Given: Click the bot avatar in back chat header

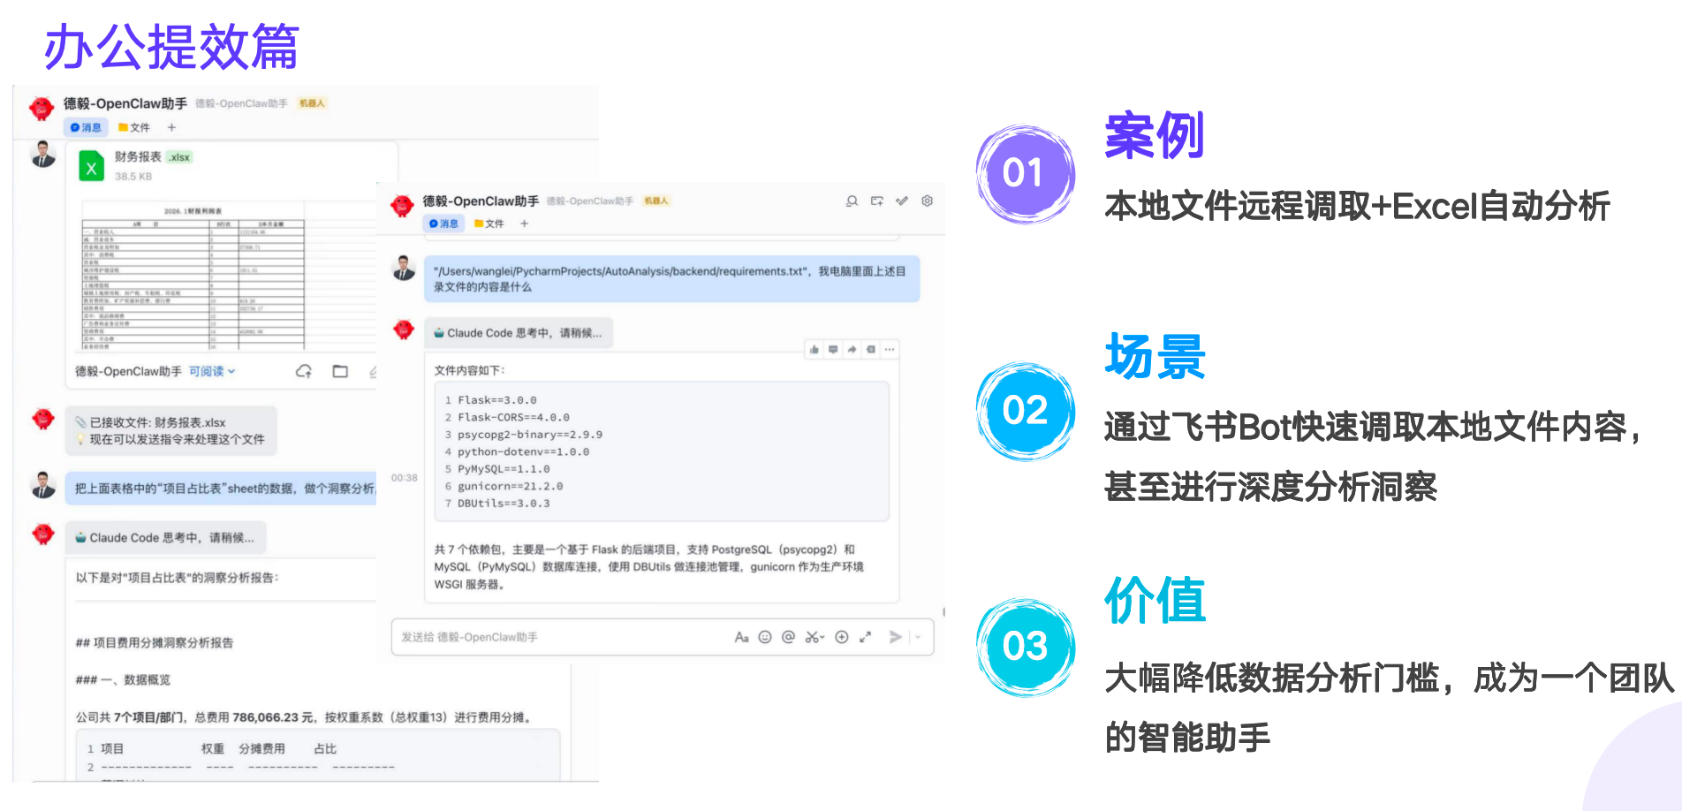Looking at the screenshot, I should pos(42,108).
